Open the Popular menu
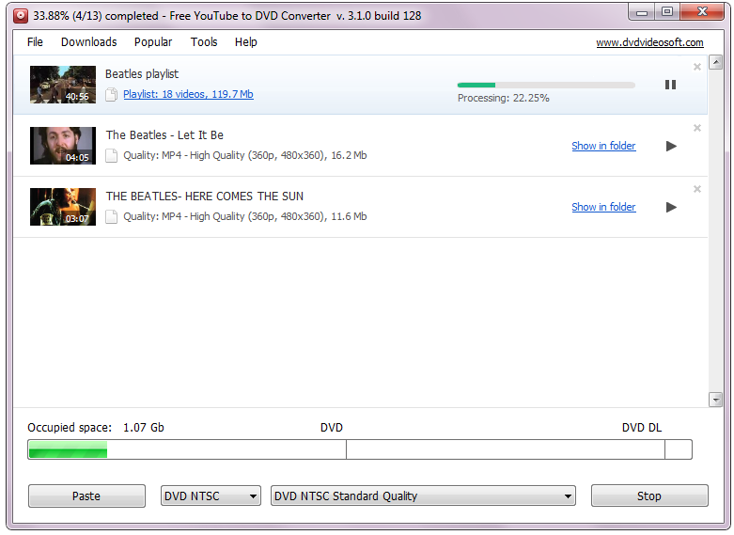734x535 pixels. [153, 42]
